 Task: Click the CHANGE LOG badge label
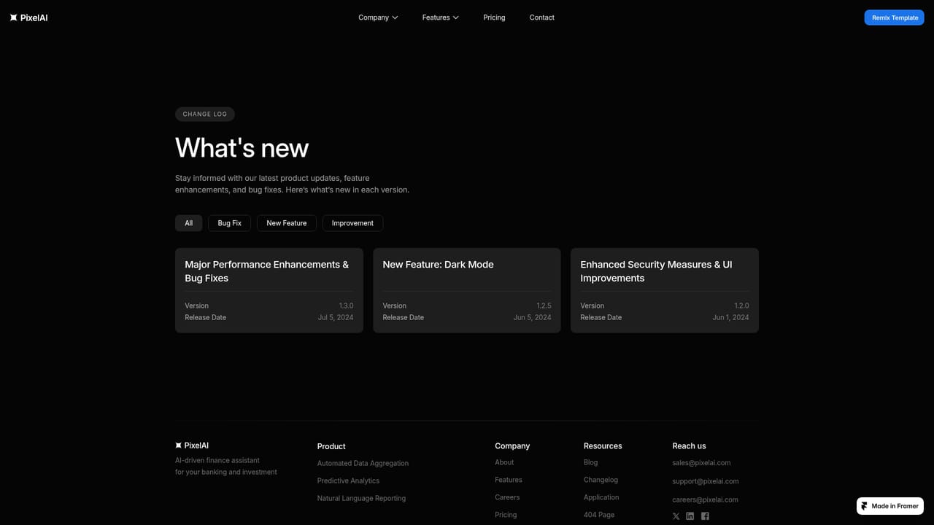coord(205,114)
